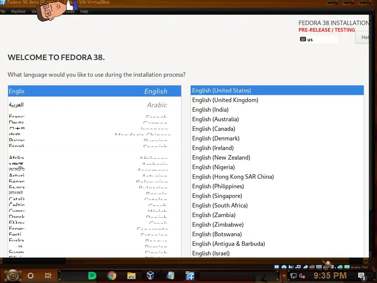The height and width of the screenshot is (283, 377).
Task: Open VirtualBox Manager cube icon in taskbar
Action: coord(151,276)
